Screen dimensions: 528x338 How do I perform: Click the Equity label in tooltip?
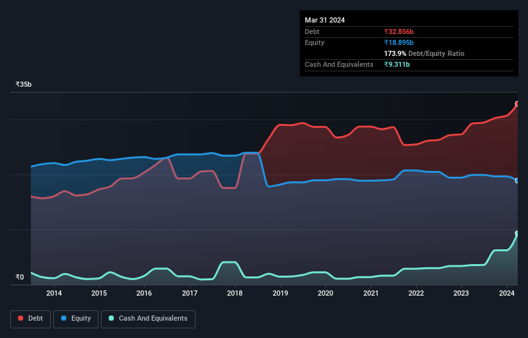coord(314,42)
